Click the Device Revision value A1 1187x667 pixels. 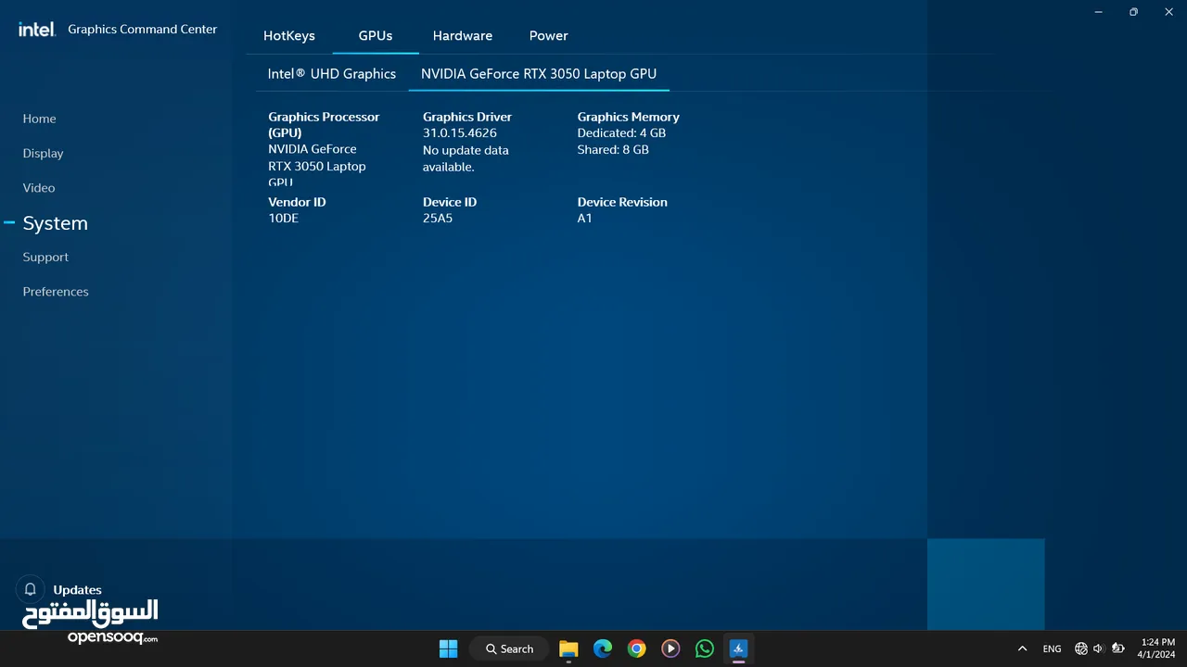point(584,218)
